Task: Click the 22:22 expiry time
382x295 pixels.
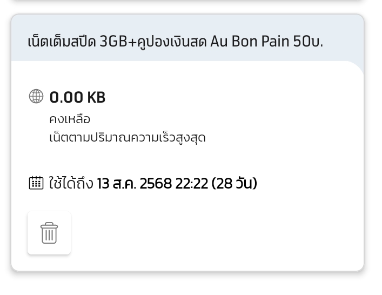Action: point(192,184)
